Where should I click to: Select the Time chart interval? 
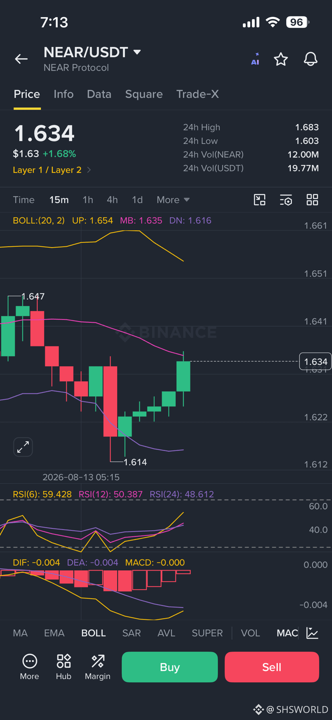24,200
